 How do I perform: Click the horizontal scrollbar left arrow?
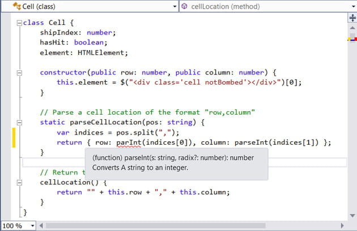[41, 226]
